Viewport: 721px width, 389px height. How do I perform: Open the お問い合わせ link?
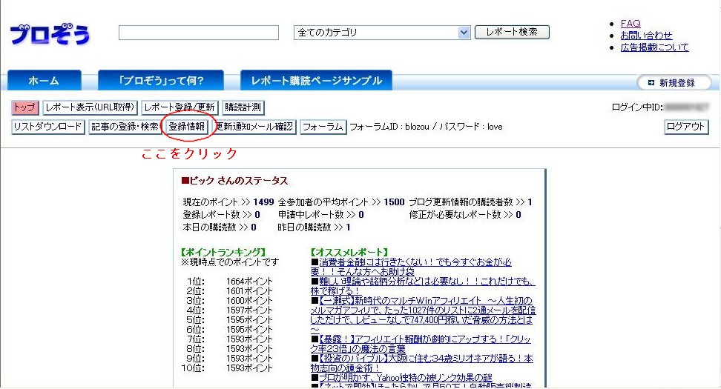[646, 36]
